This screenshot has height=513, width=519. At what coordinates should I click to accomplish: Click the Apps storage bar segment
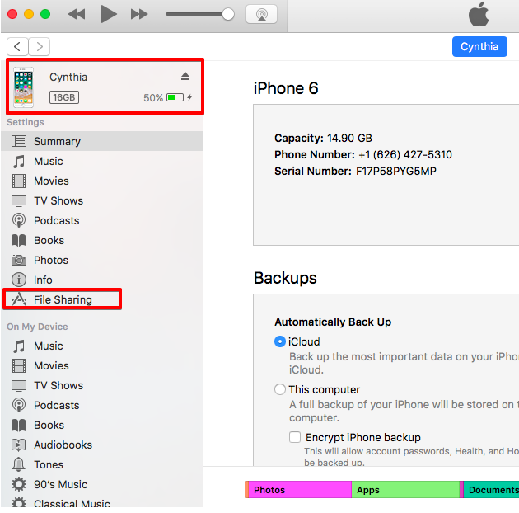(406, 490)
